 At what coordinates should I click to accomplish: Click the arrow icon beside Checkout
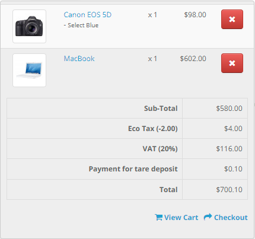[x=208, y=217]
